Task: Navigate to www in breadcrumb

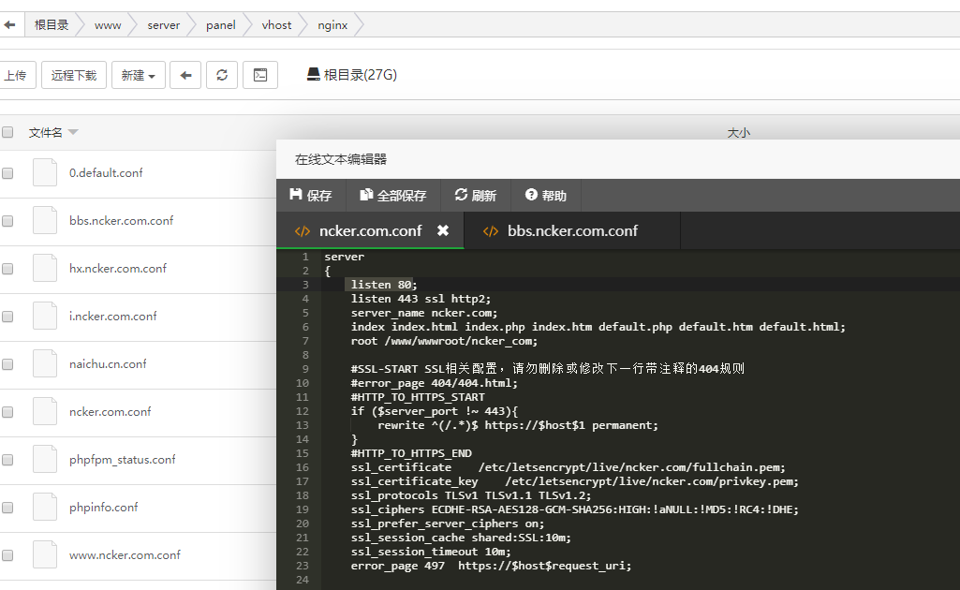Action: [x=108, y=25]
